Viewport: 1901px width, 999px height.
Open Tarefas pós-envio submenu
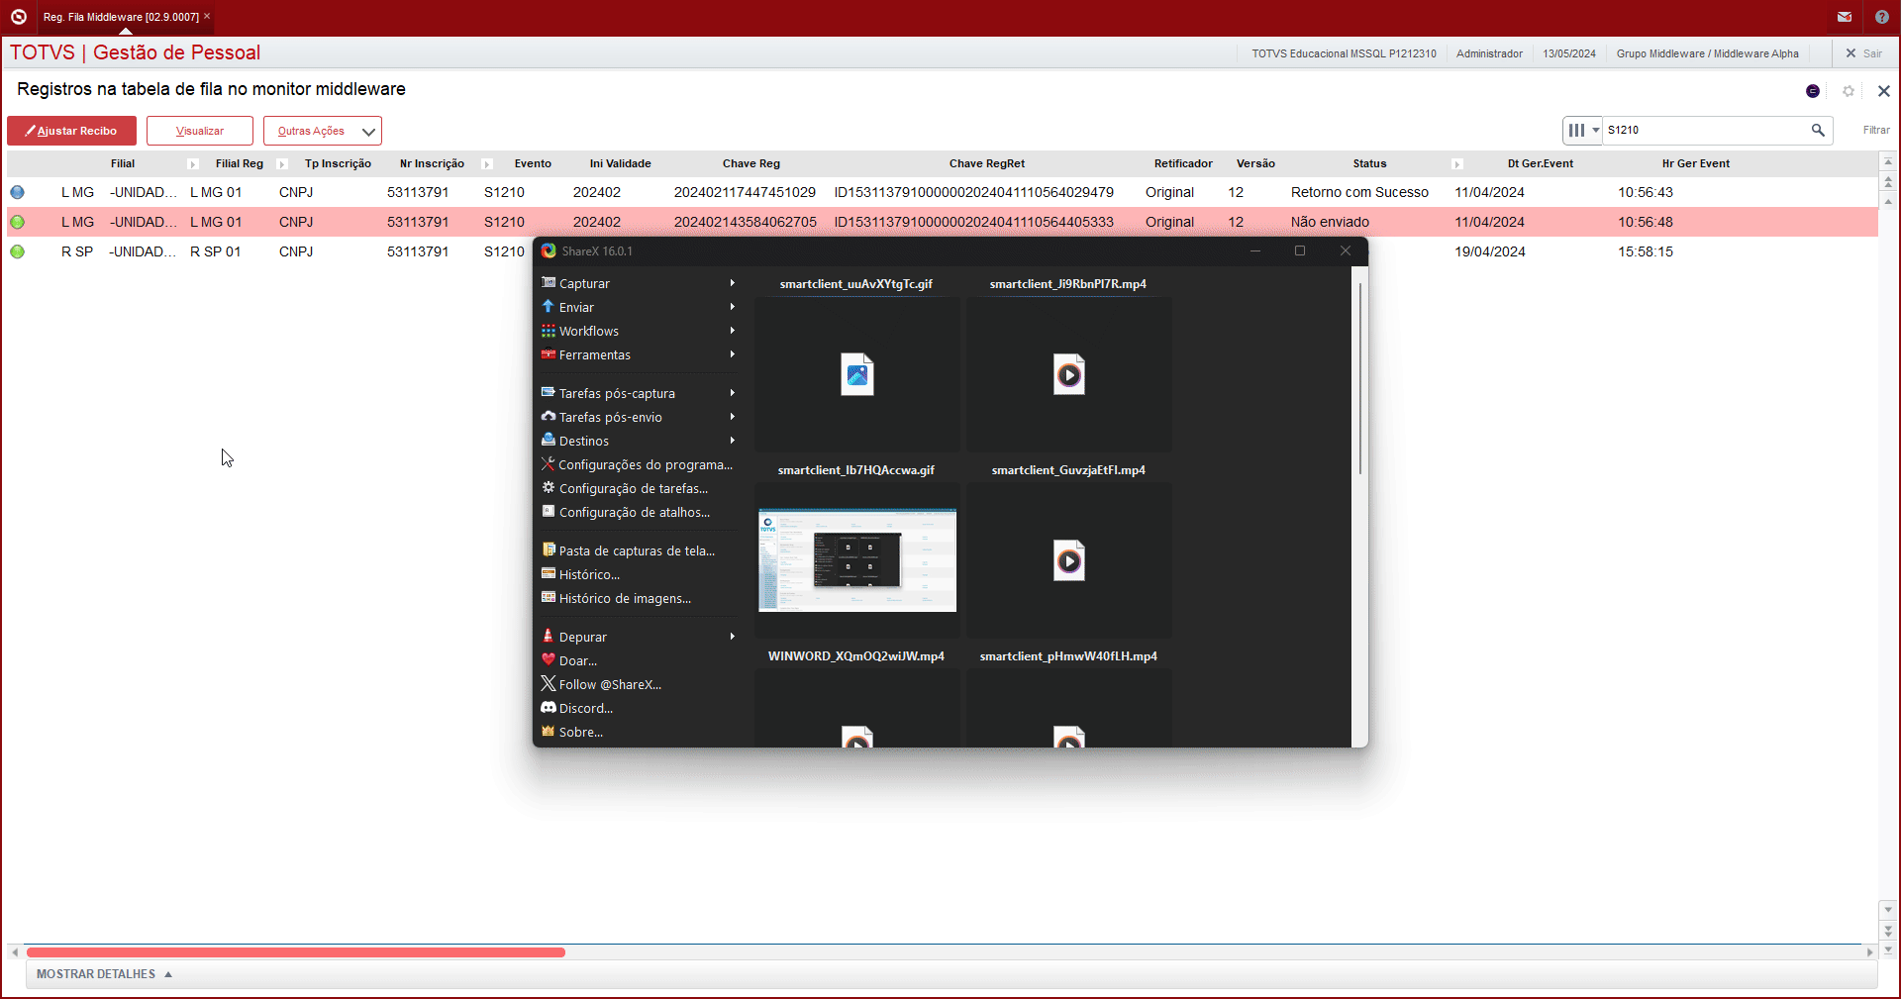639,417
